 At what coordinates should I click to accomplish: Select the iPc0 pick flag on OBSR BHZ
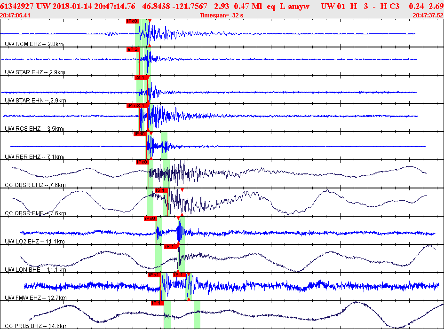[142, 162]
